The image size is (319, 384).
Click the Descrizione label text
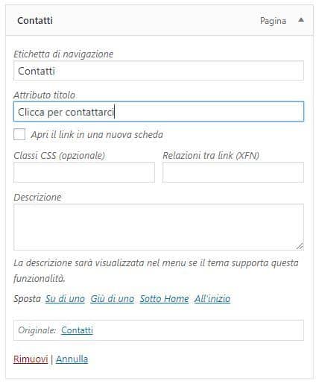tap(37, 197)
